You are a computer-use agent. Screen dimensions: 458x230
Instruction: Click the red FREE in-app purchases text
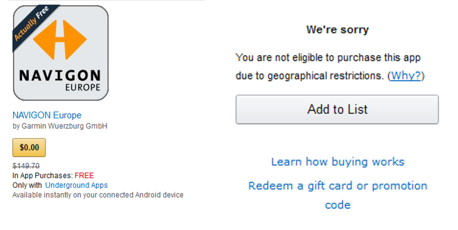[84, 175]
